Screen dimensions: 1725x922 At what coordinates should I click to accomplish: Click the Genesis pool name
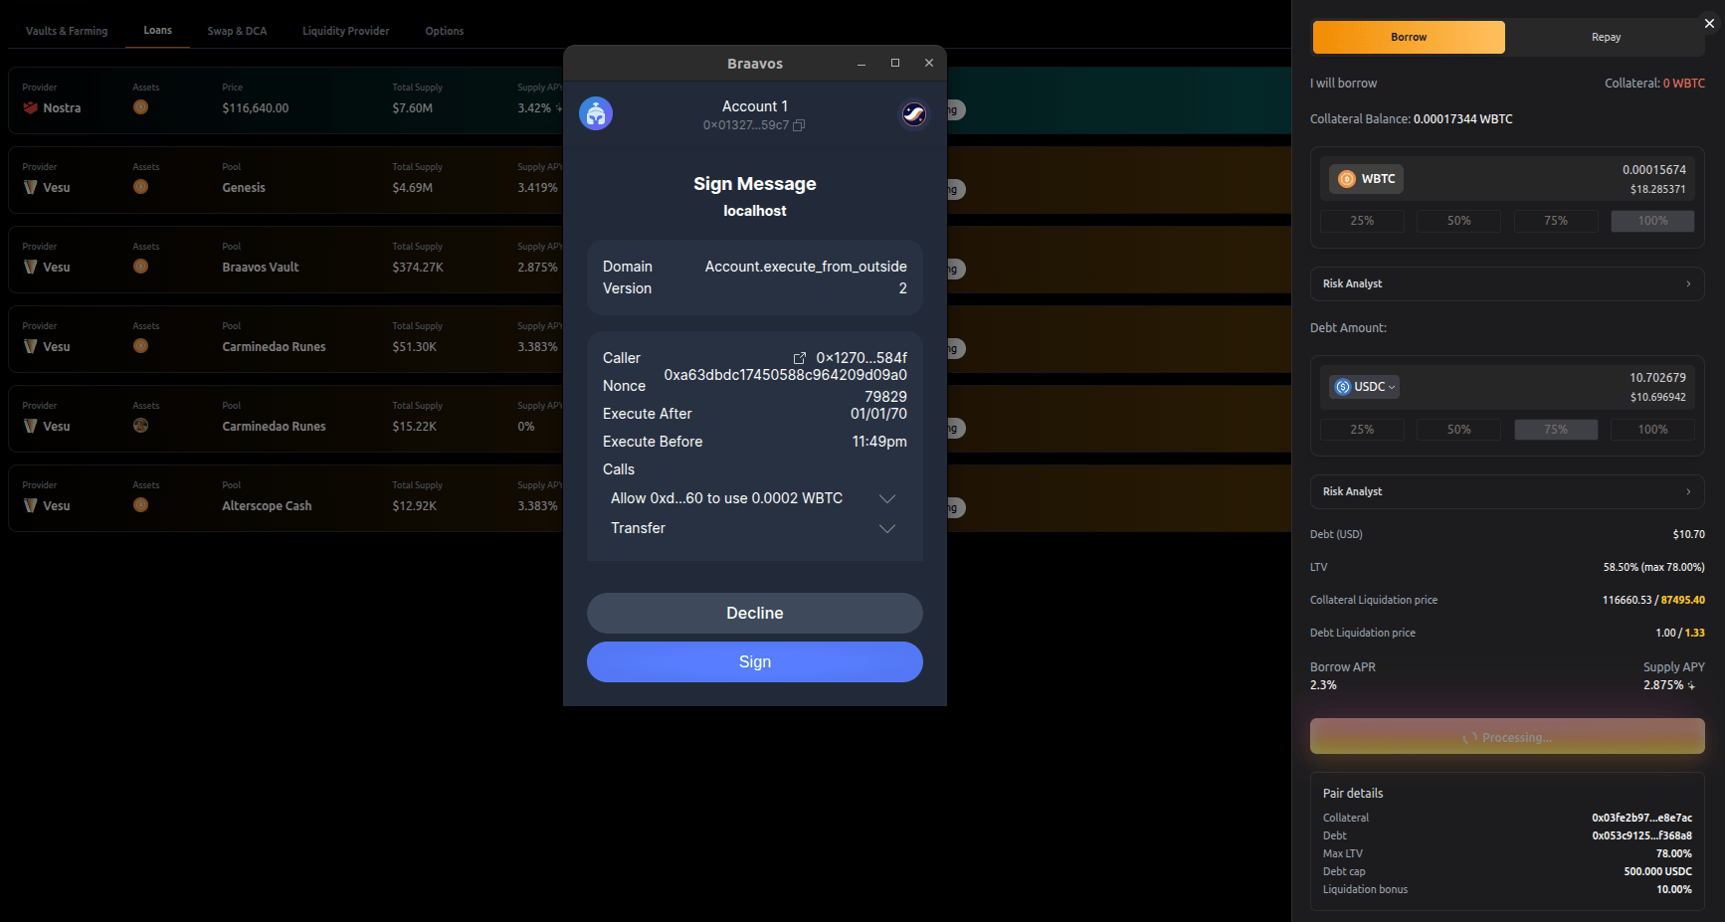pyautogui.click(x=244, y=188)
